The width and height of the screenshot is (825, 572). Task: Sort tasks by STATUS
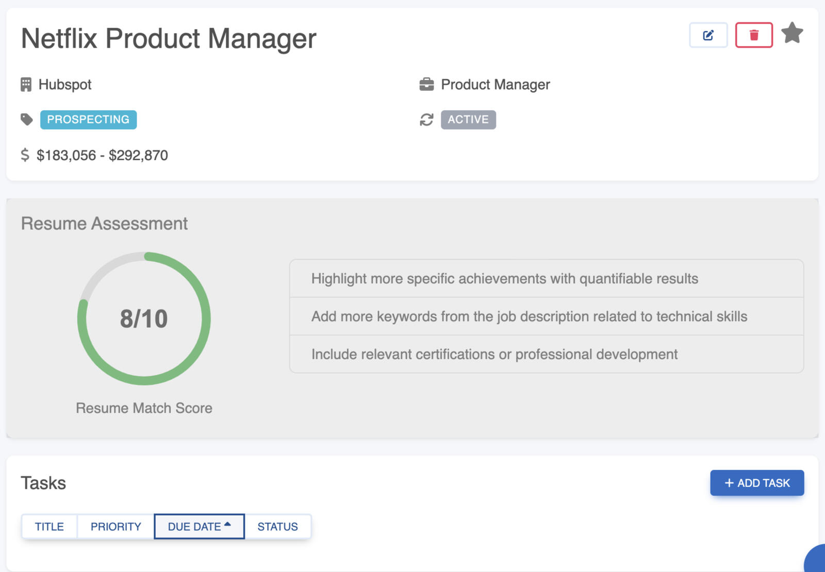click(x=277, y=527)
